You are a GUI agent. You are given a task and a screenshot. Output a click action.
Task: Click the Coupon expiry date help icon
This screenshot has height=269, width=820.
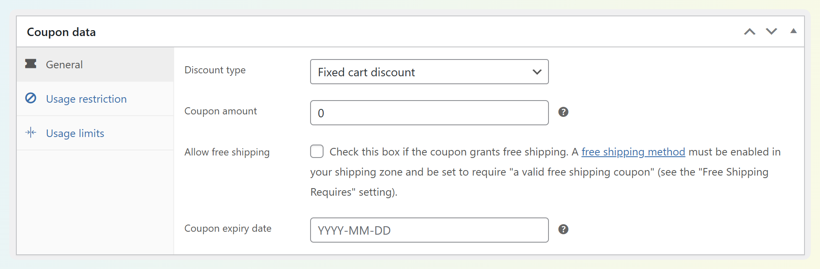point(563,229)
